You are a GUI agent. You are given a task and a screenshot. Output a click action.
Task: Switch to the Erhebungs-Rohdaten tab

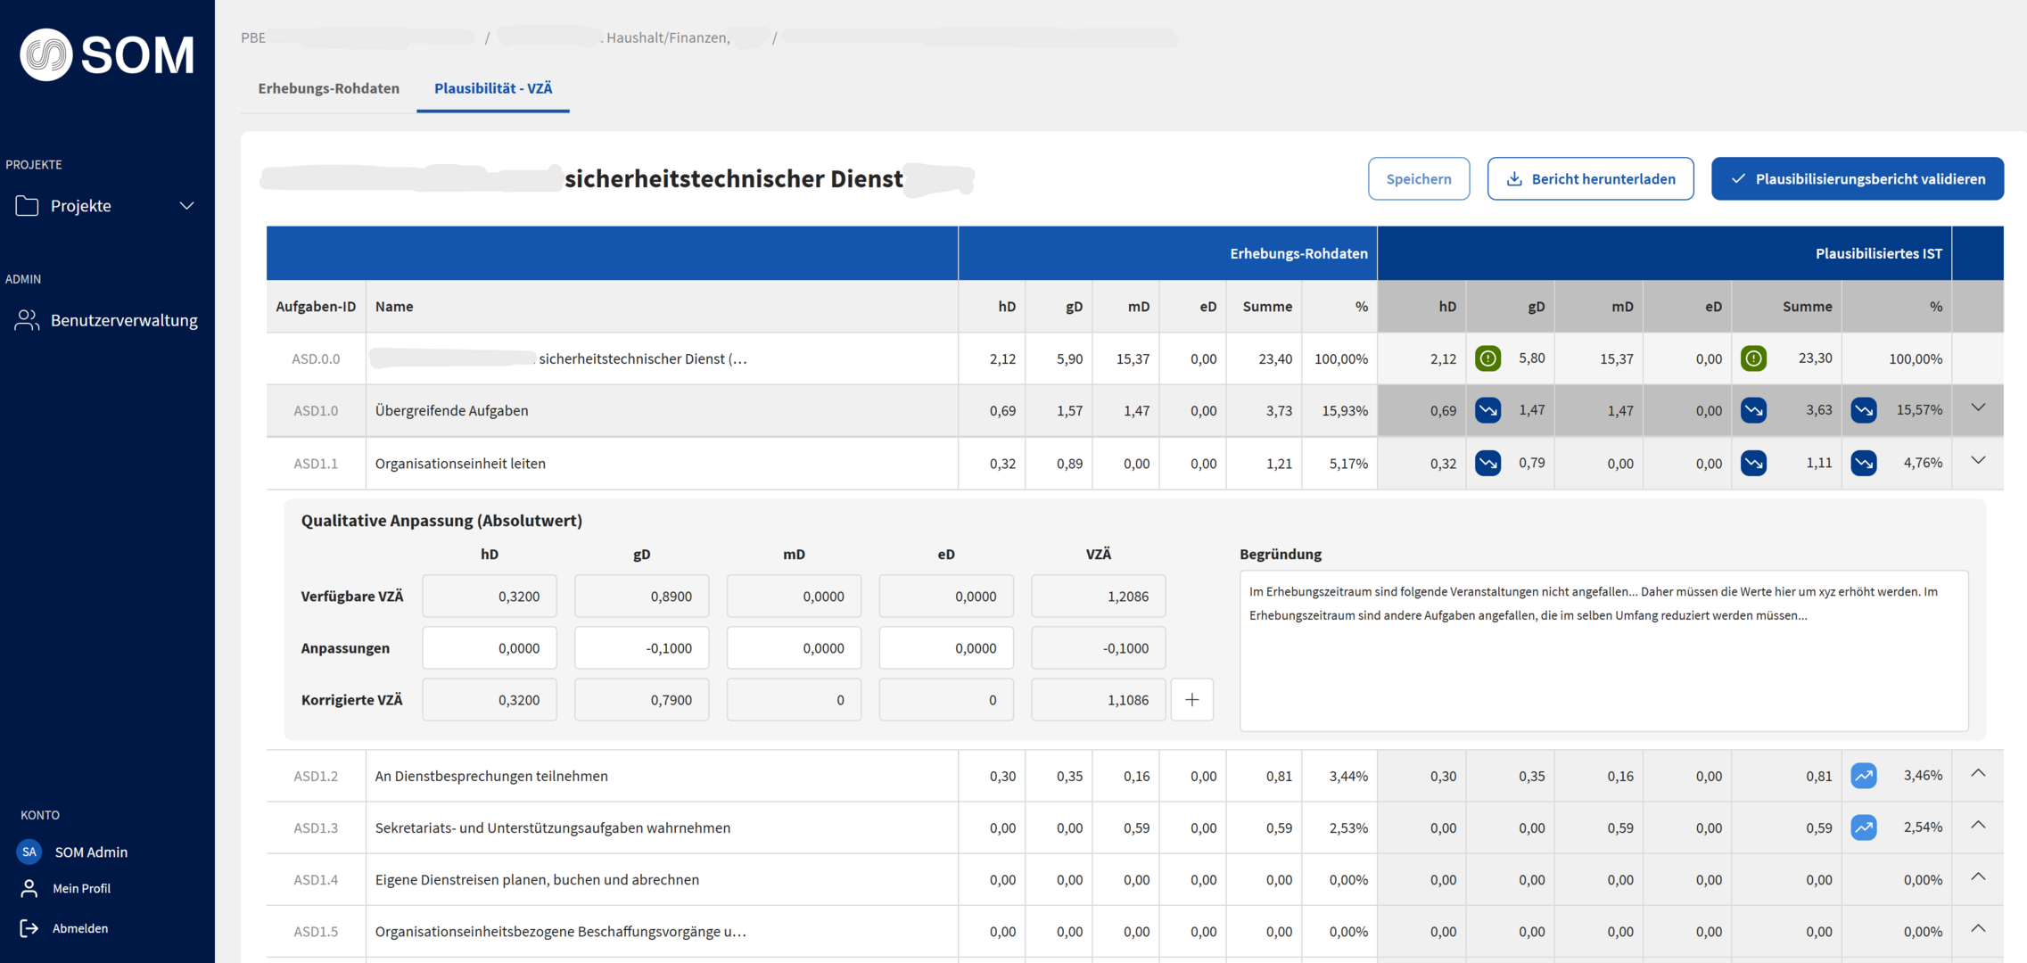click(x=328, y=88)
